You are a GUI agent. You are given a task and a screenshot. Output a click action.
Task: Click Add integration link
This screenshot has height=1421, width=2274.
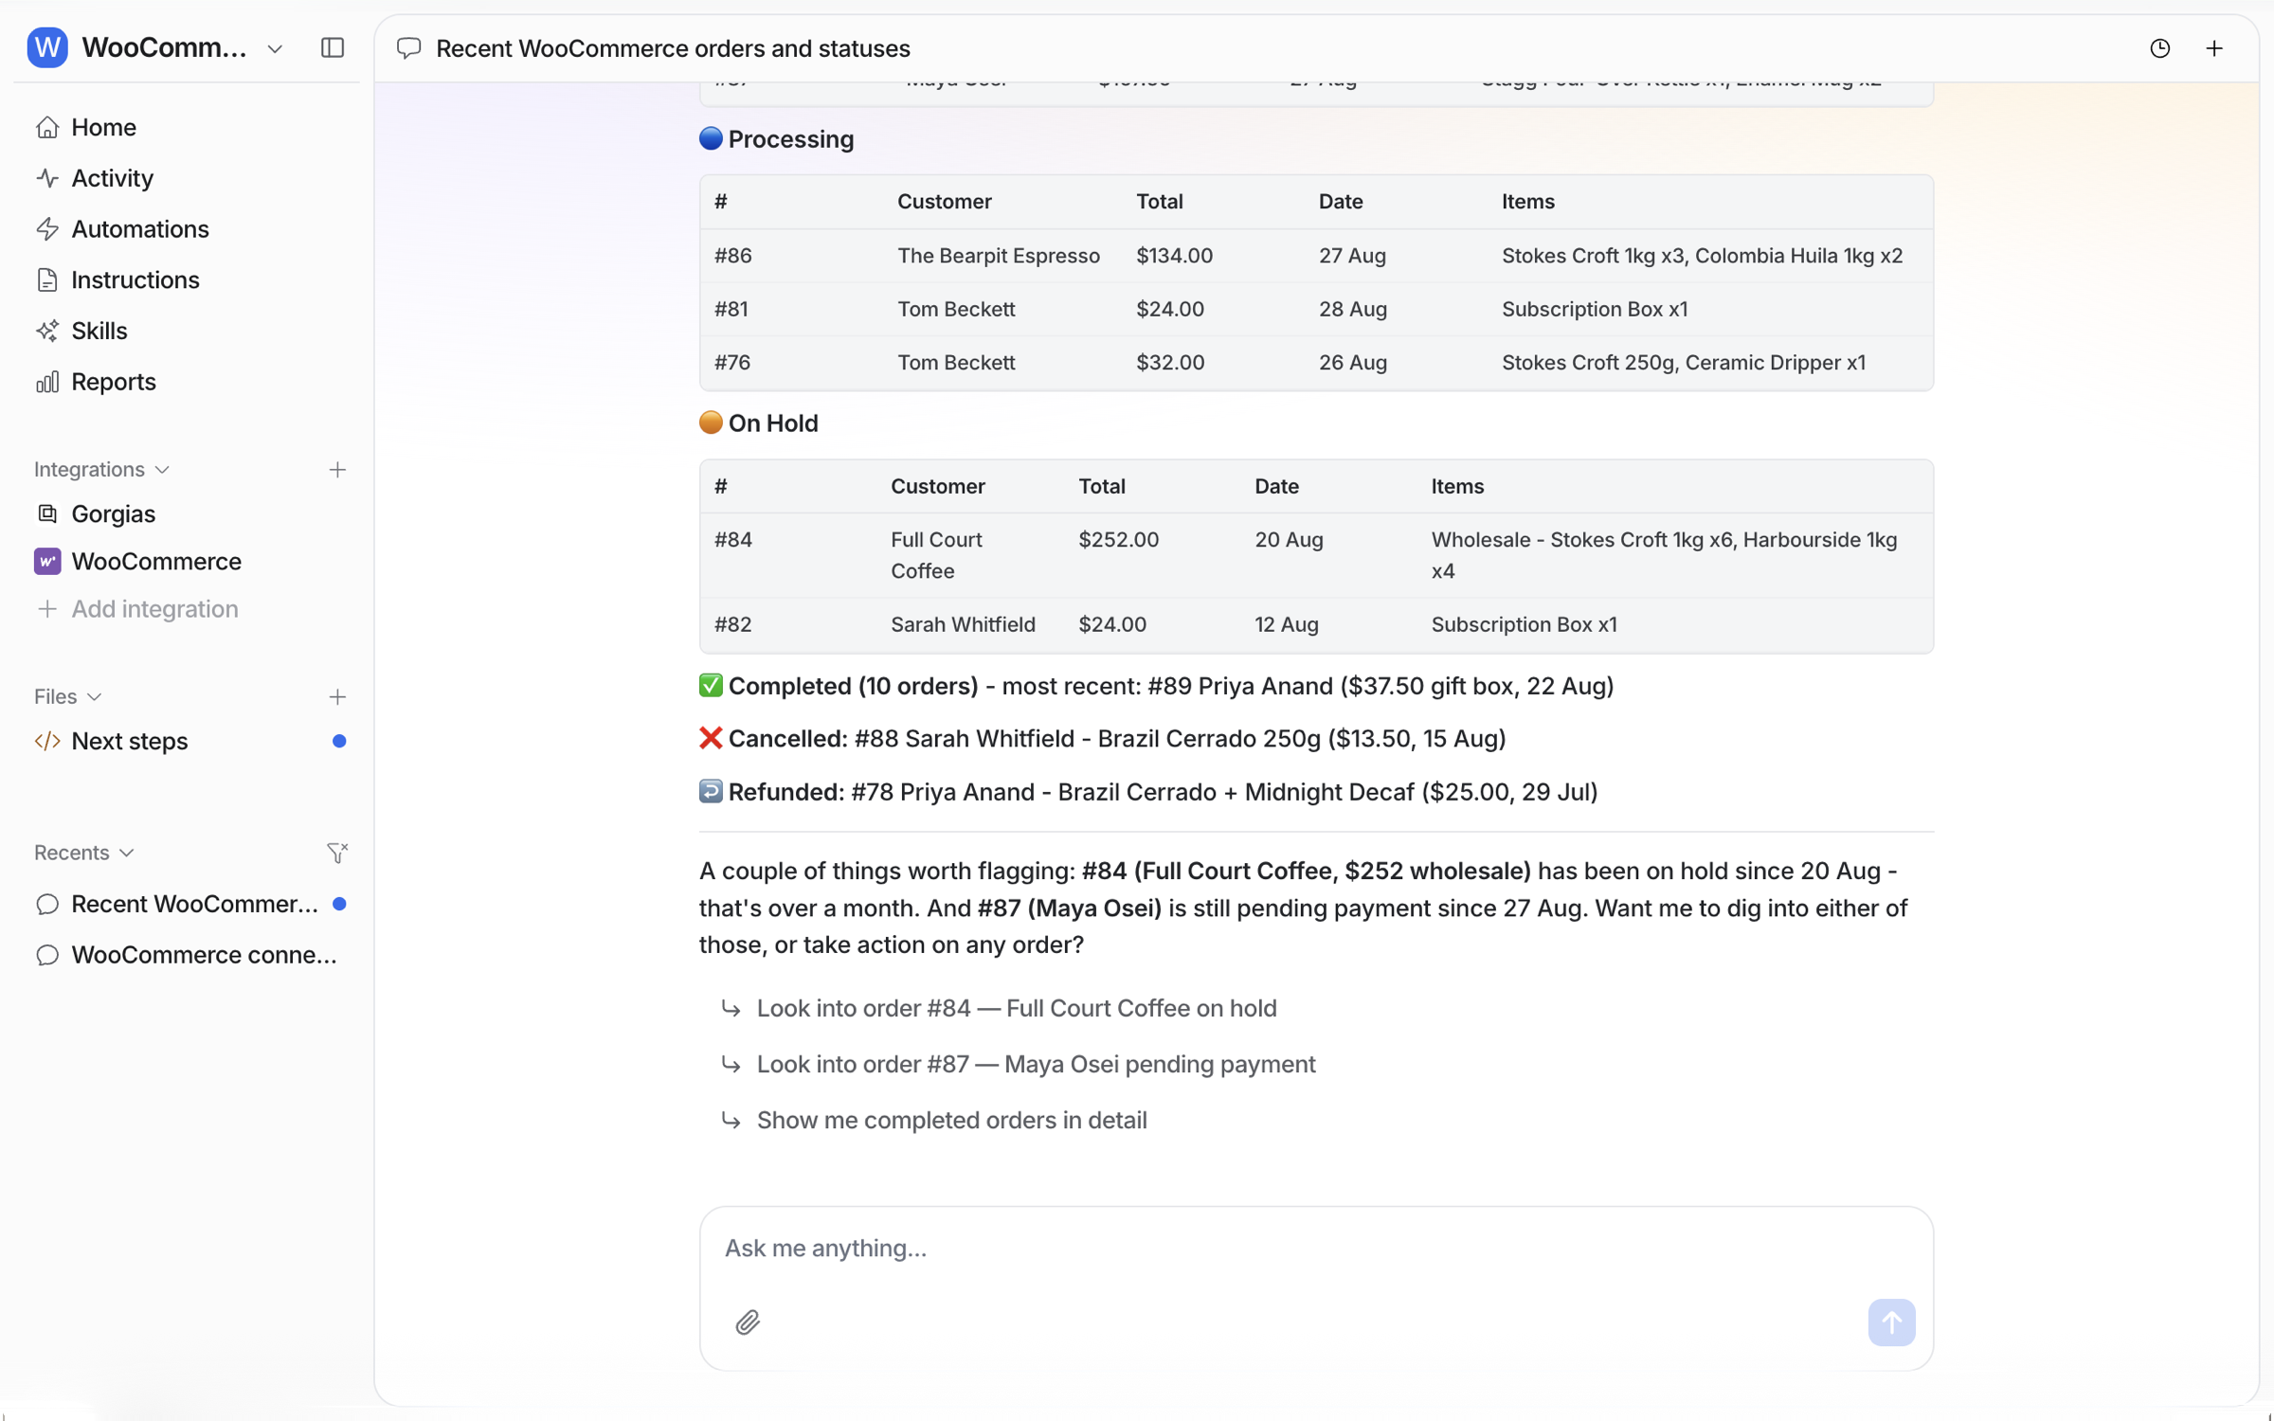pos(137,609)
